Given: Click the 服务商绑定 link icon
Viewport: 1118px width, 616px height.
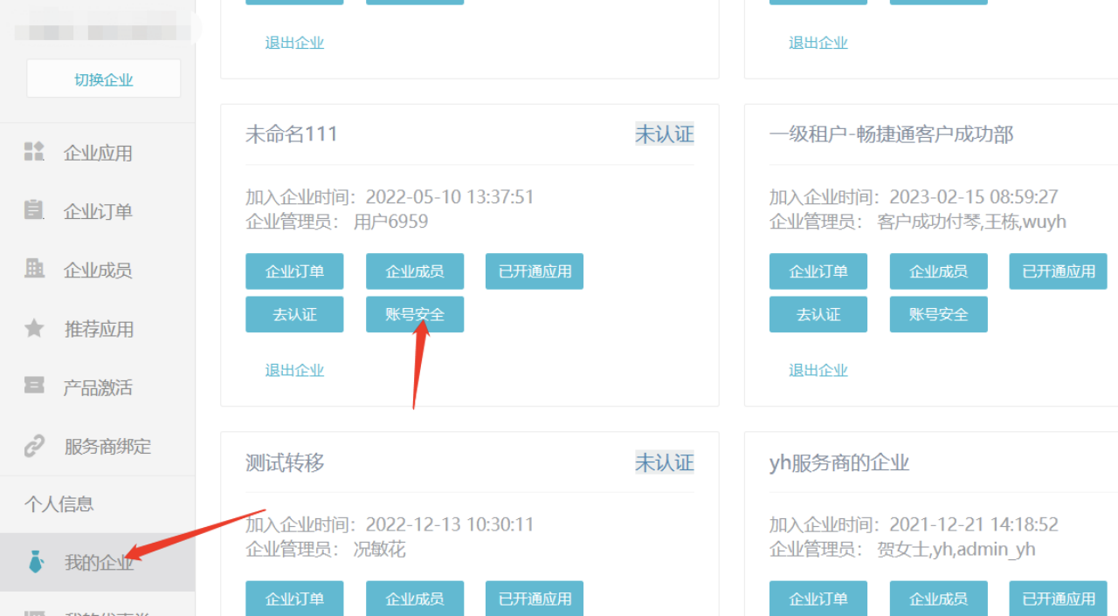Looking at the screenshot, I should click(34, 446).
